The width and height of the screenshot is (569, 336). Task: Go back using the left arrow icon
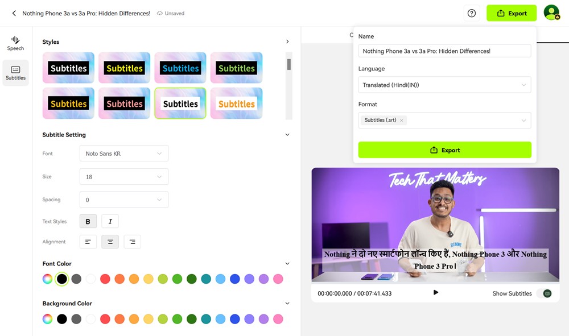pyautogui.click(x=14, y=14)
